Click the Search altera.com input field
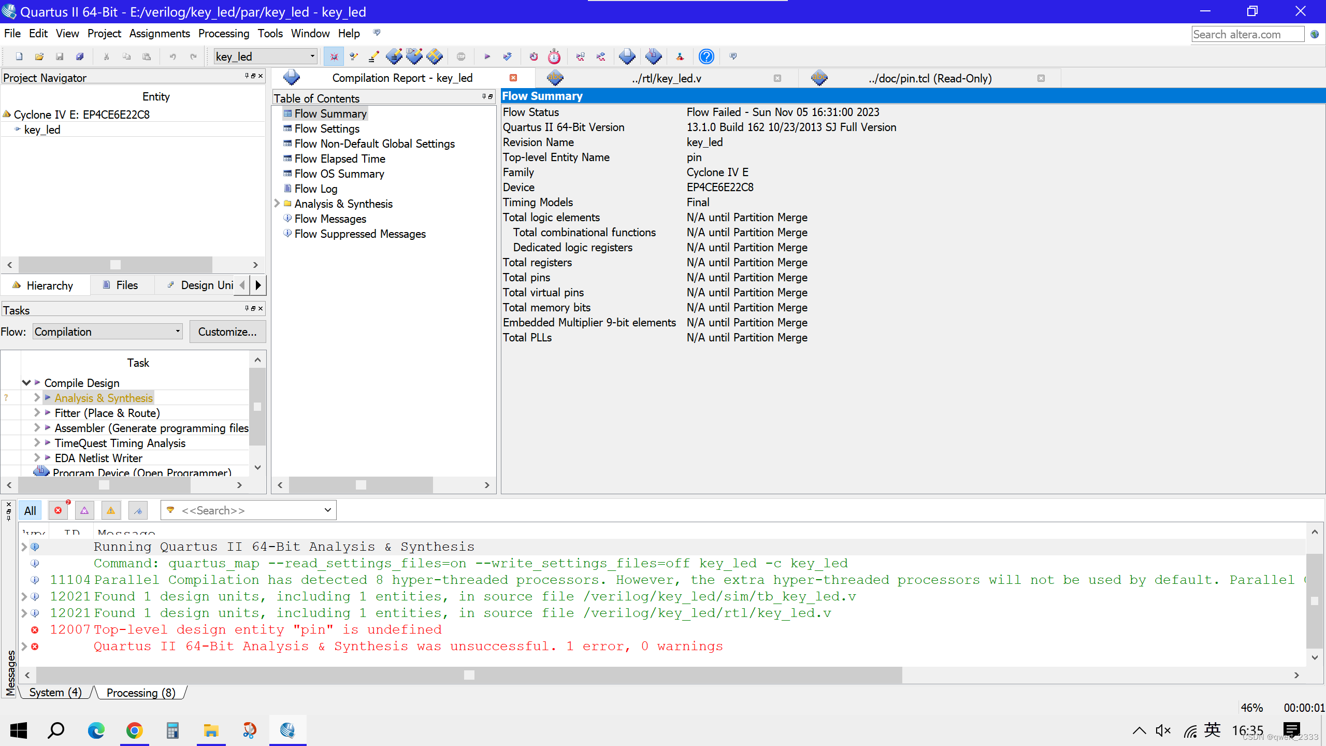The height and width of the screenshot is (746, 1326). tap(1247, 34)
